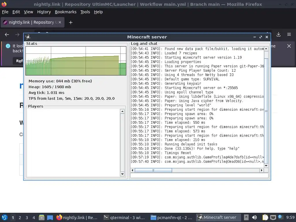Go back in Firefox history

click(x=7, y=35)
